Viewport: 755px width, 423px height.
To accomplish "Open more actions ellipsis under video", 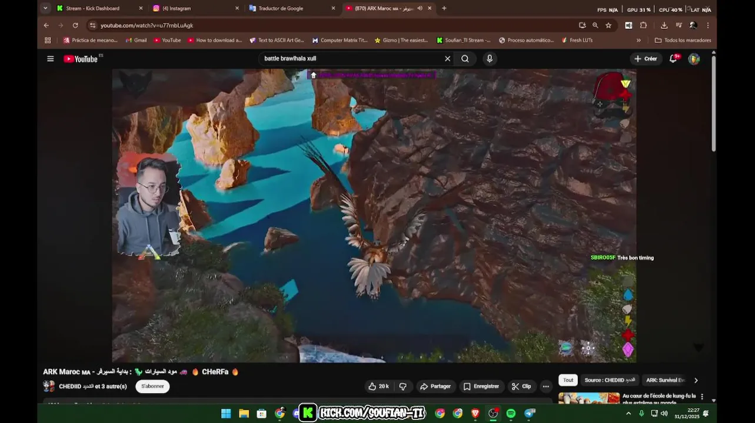I will click(x=546, y=387).
